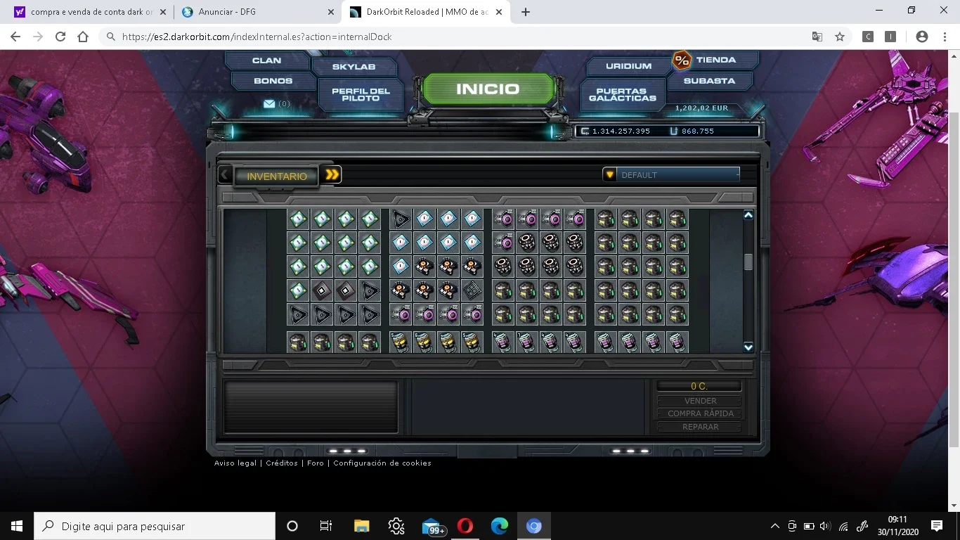This screenshot has height=540, width=960.
Task: Open the Aviso legal link
Action: point(235,463)
